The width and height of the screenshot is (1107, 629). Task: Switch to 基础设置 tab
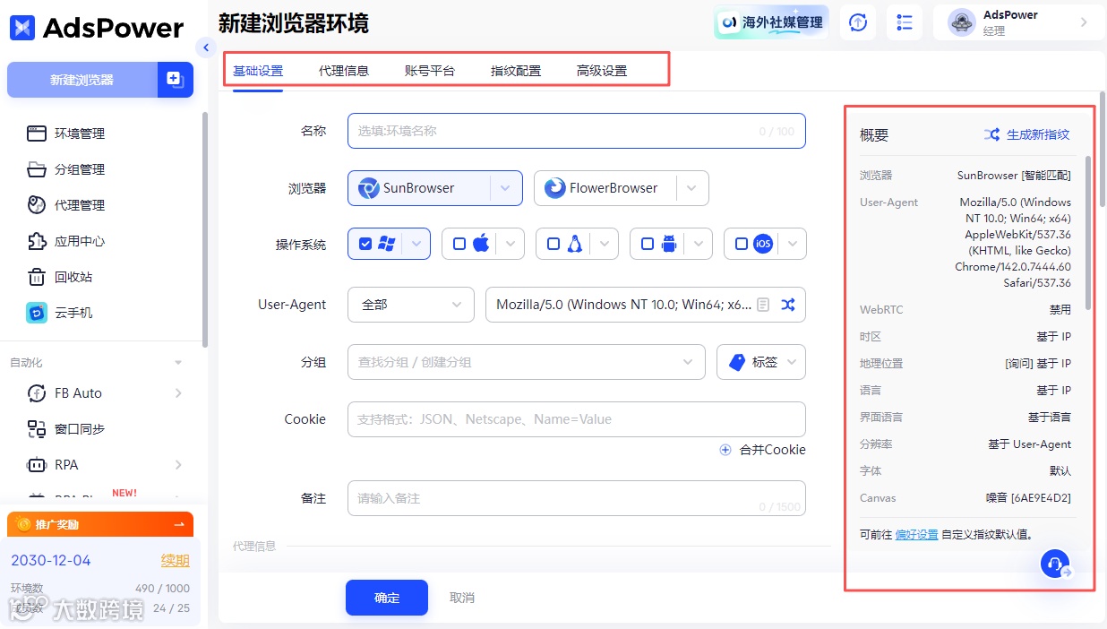click(258, 71)
